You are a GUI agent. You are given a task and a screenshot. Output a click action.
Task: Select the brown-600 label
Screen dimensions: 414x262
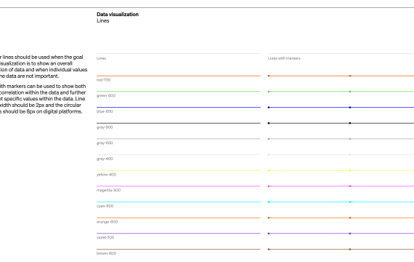click(x=106, y=253)
